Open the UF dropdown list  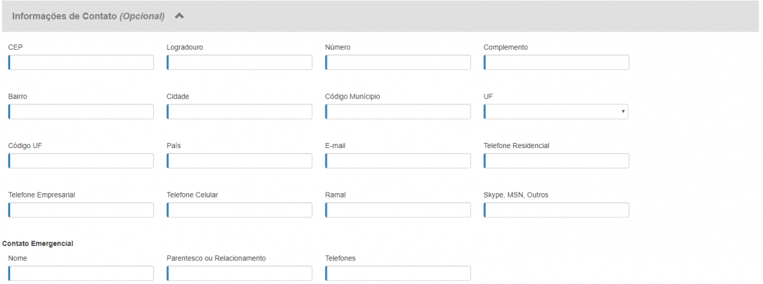(x=556, y=112)
